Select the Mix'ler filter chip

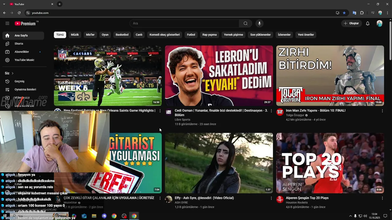90,35
